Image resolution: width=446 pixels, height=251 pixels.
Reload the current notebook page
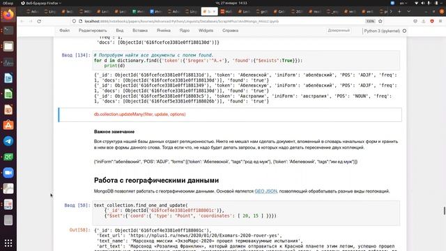(x=39, y=22)
